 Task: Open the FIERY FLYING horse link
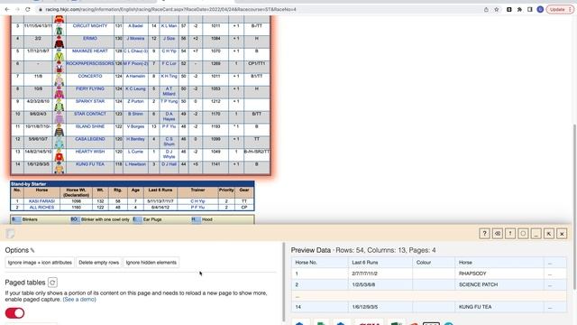[90, 88]
